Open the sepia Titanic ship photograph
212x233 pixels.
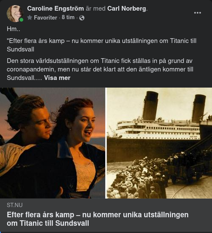click(x=159, y=143)
